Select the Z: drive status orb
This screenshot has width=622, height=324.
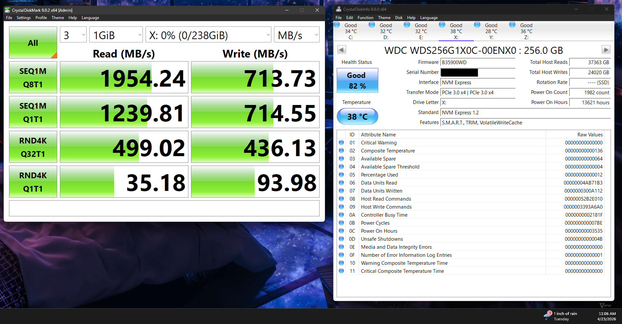tap(512, 25)
